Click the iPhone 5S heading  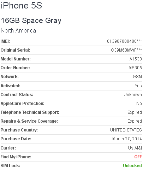pos(21,6)
